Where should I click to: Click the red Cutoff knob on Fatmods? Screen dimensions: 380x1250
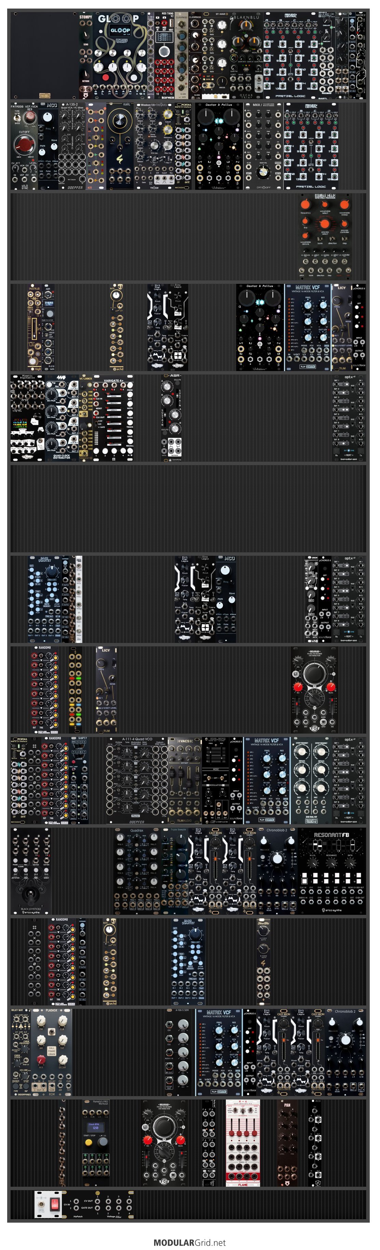[24, 145]
